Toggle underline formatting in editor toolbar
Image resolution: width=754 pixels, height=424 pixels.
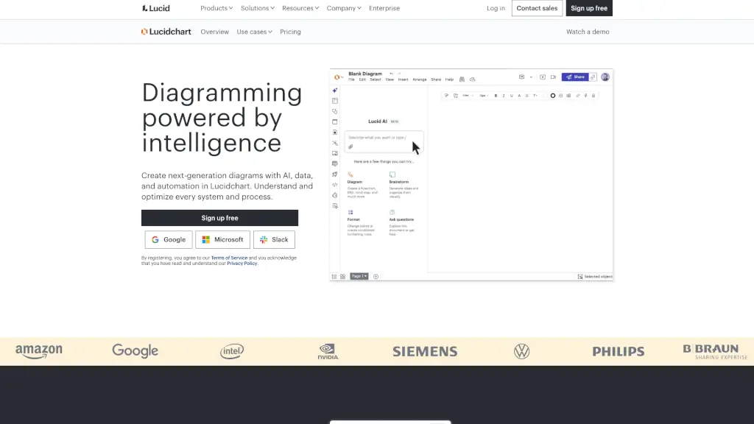point(511,96)
